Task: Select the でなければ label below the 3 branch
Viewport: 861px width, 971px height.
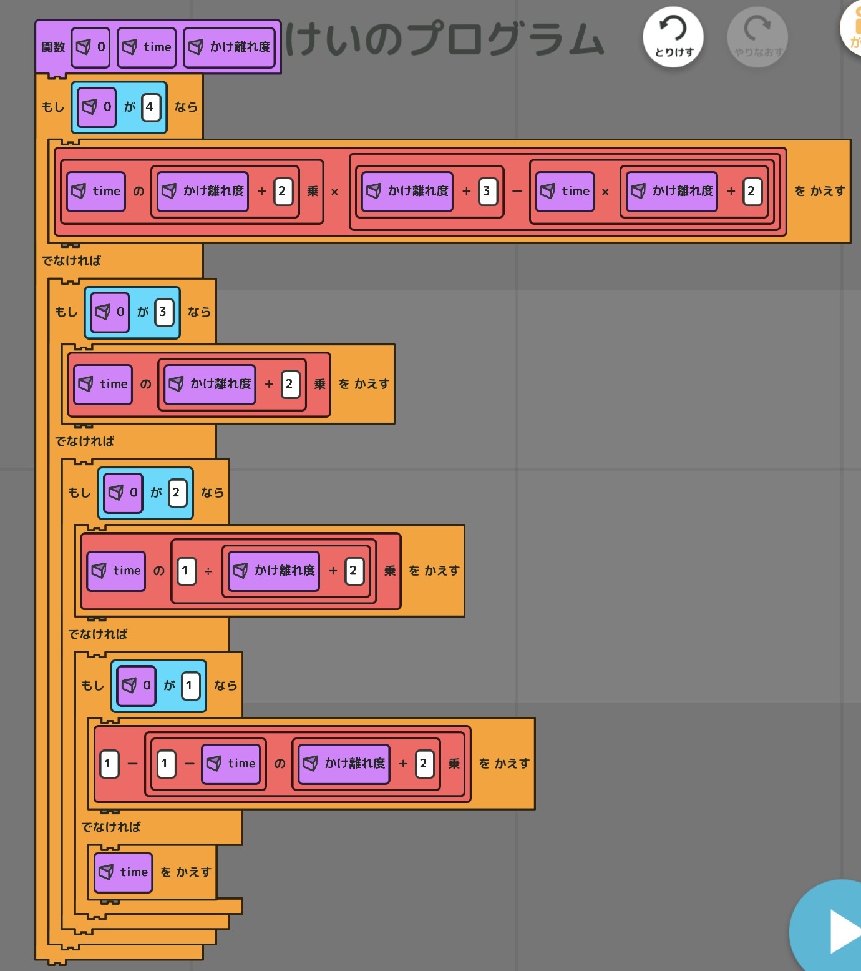Action: coord(84,441)
